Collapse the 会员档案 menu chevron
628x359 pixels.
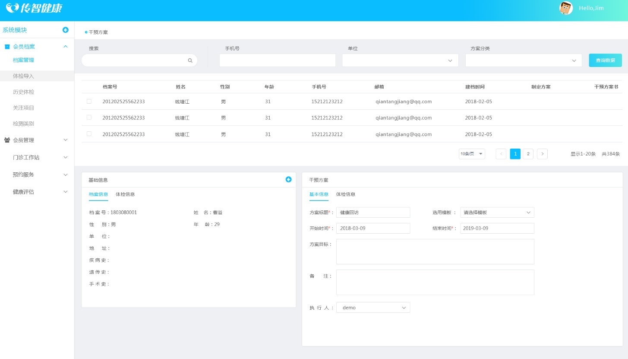pyautogui.click(x=66, y=47)
